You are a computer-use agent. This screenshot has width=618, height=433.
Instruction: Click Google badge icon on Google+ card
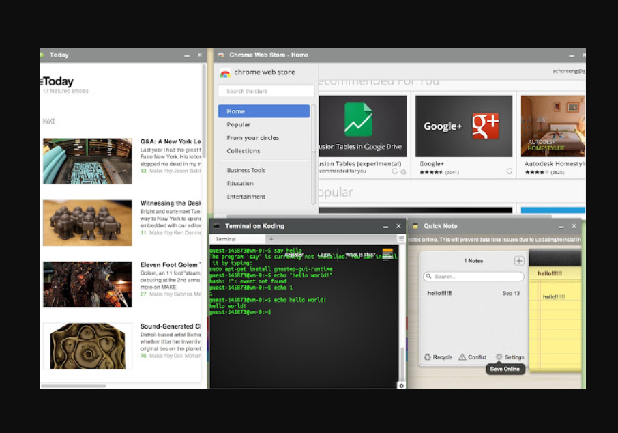coord(509,171)
